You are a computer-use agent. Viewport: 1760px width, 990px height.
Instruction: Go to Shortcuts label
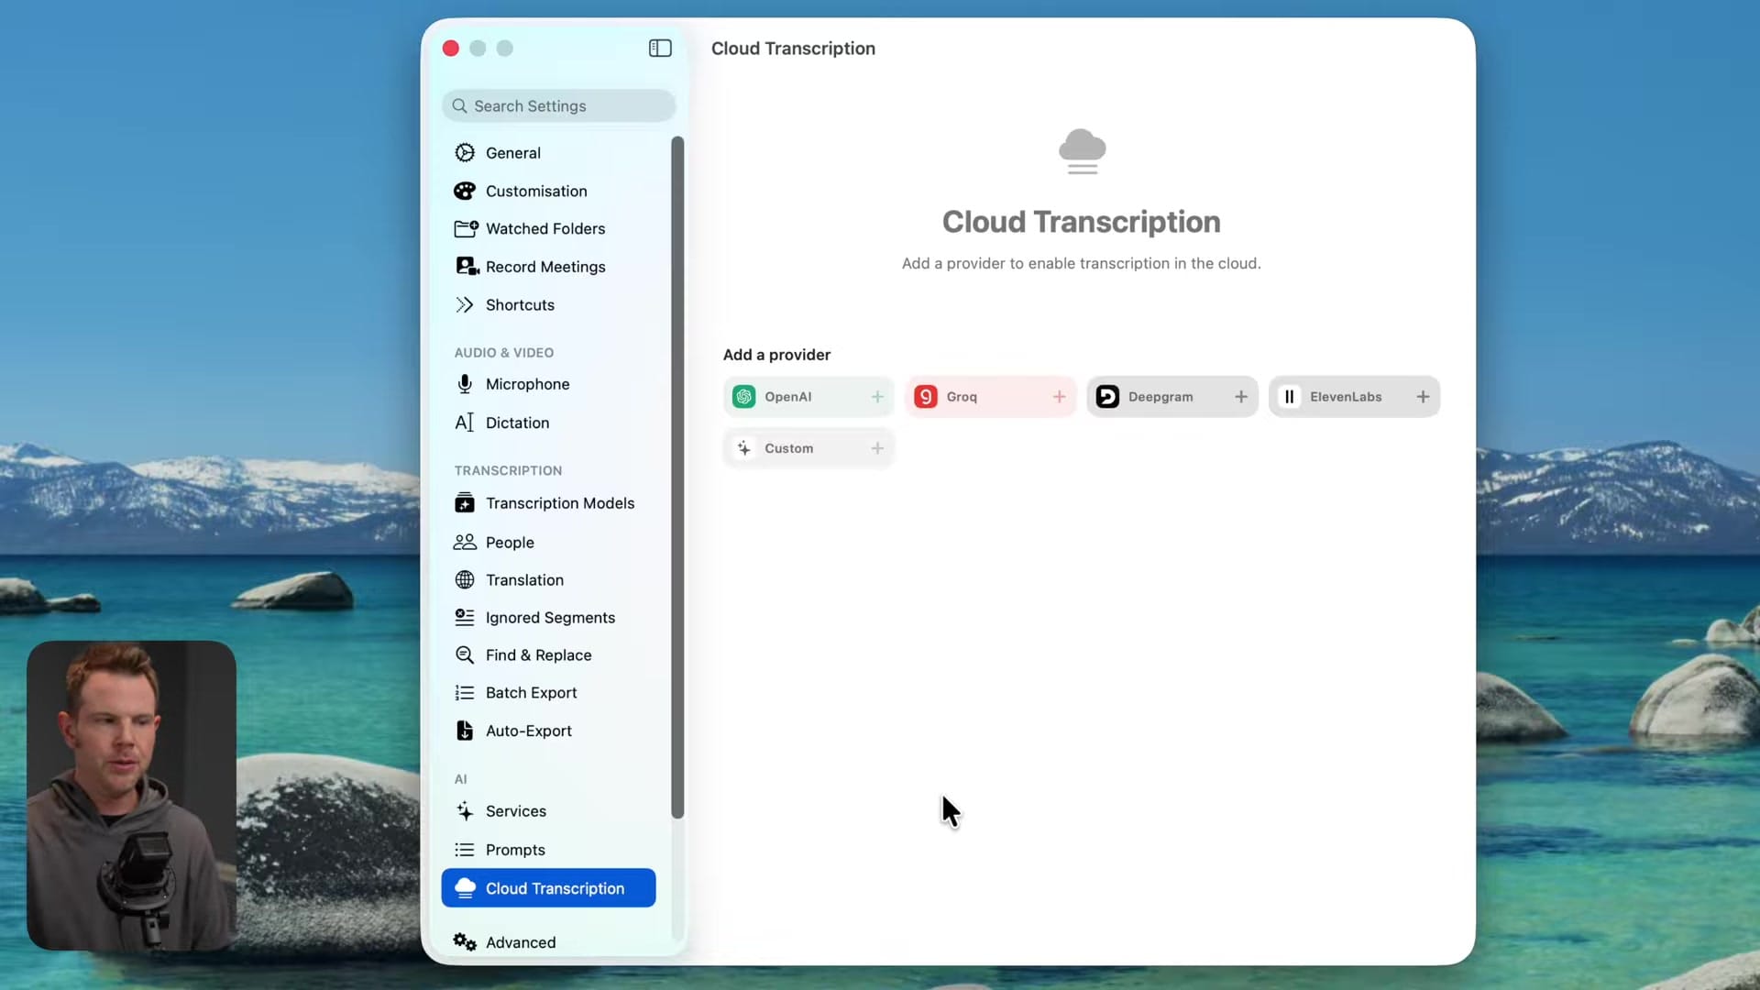pyautogui.click(x=520, y=305)
